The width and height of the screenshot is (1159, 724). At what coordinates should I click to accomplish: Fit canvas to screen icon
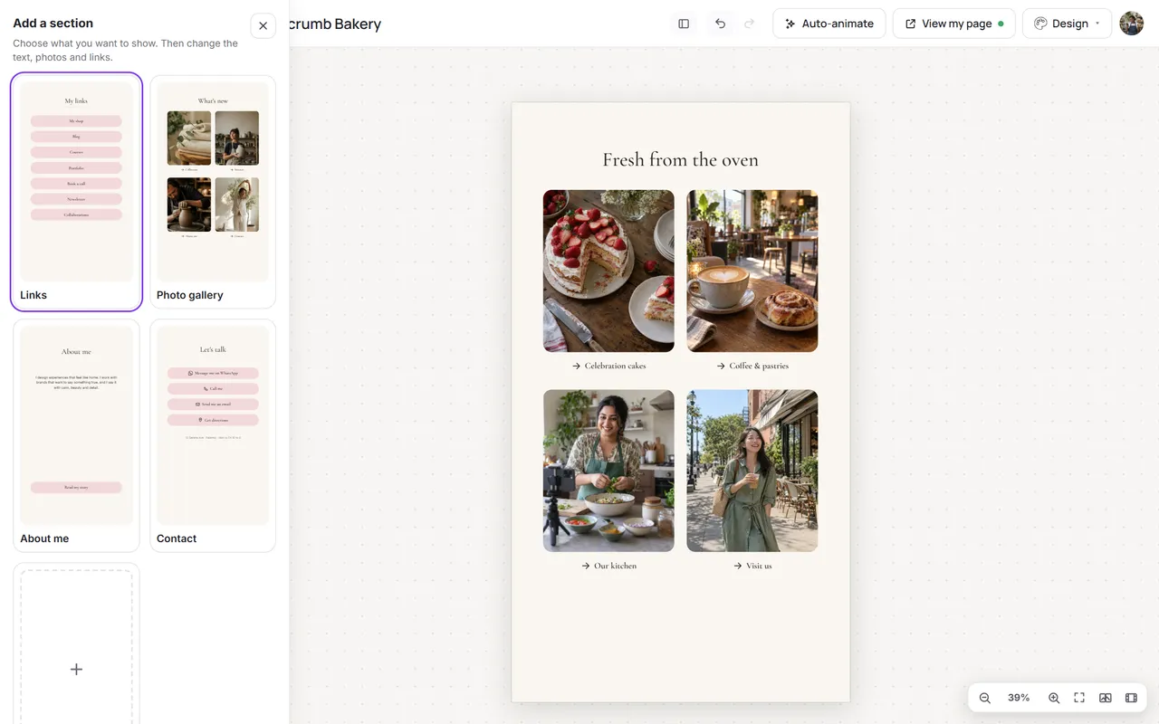(x=1079, y=698)
